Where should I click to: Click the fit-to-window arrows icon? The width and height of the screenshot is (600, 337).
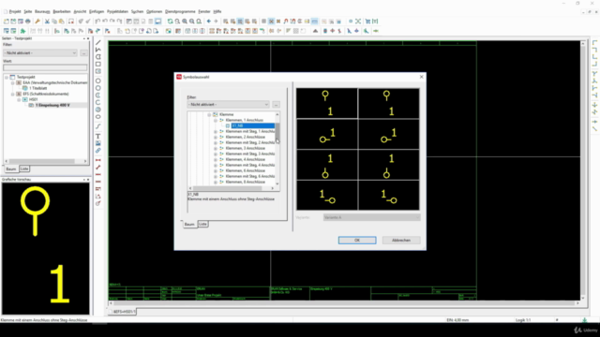click(358, 22)
